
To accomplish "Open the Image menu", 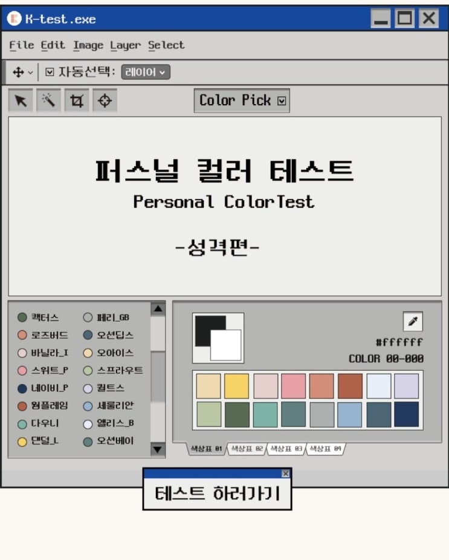I will click(88, 45).
